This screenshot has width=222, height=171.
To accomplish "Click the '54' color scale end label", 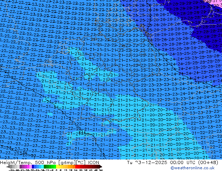I will pos(101,170).
